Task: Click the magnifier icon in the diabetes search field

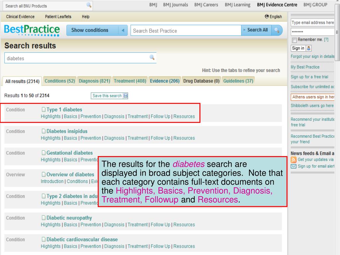Action: tap(152, 57)
